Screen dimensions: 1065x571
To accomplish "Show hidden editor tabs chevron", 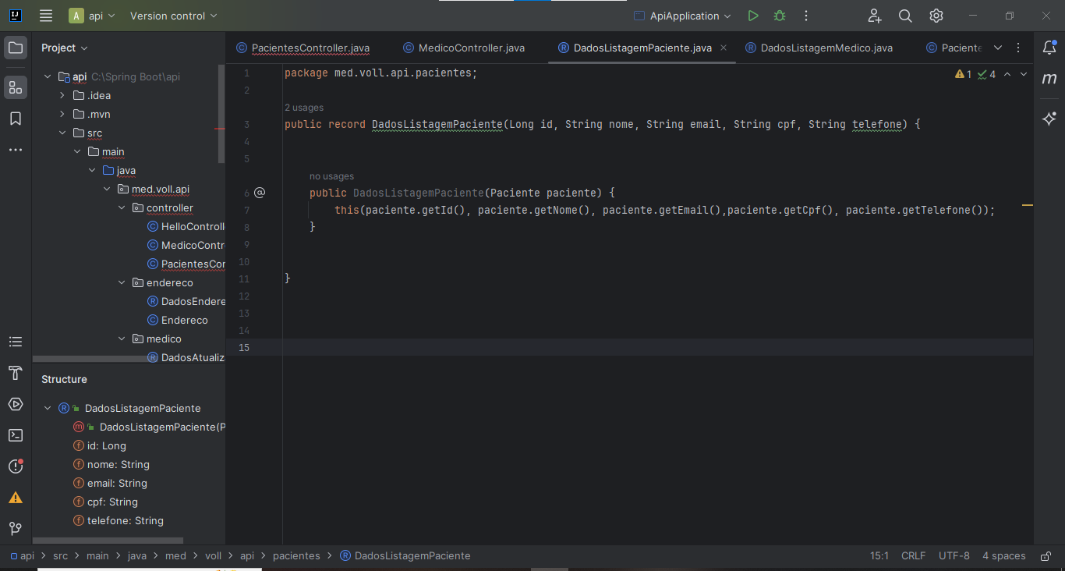I will 998,48.
